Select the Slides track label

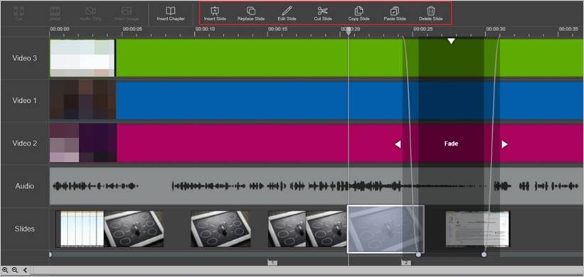pyautogui.click(x=25, y=229)
